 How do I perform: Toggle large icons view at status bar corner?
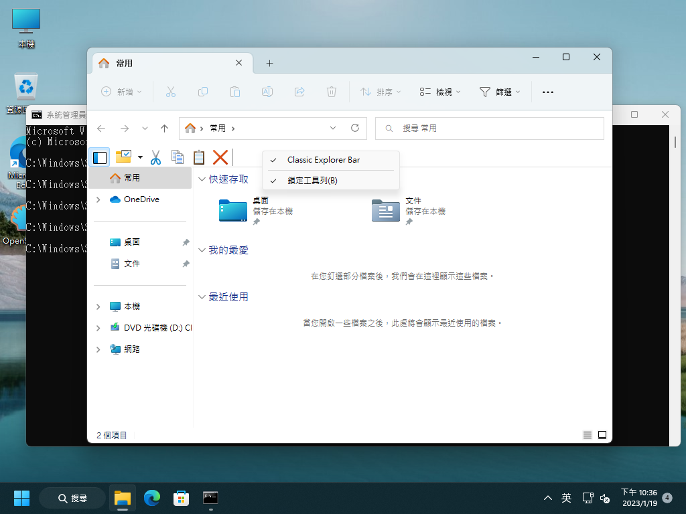coord(602,434)
